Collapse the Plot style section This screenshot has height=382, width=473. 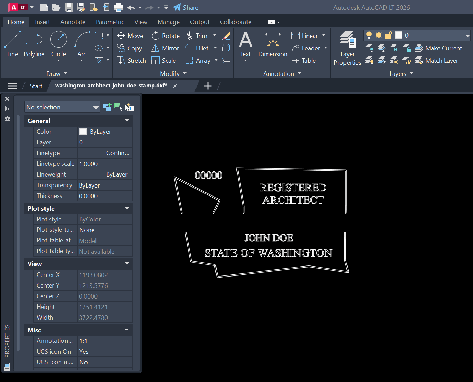(127, 208)
